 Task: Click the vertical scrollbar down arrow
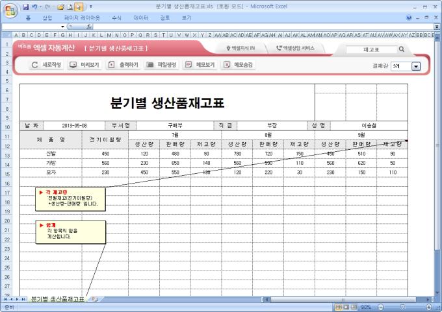(437, 293)
